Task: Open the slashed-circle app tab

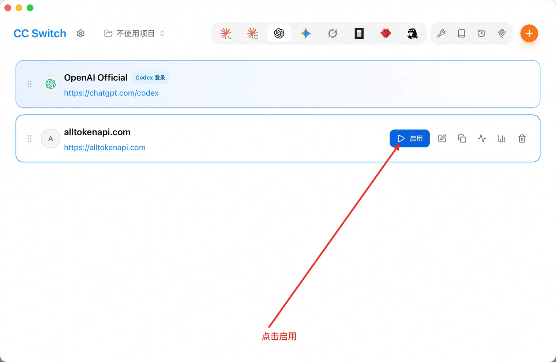Action: [x=333, y=34]
